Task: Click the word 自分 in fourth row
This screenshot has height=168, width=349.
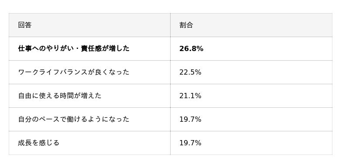Action: click(25, 119)
